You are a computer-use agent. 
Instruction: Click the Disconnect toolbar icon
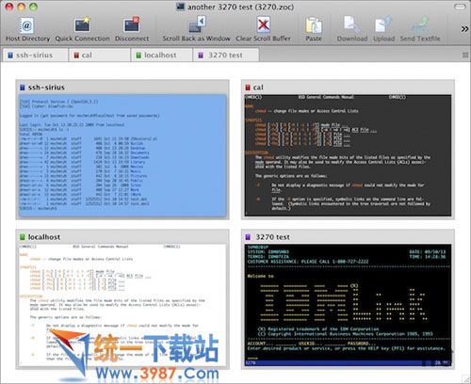pos(132,30)
